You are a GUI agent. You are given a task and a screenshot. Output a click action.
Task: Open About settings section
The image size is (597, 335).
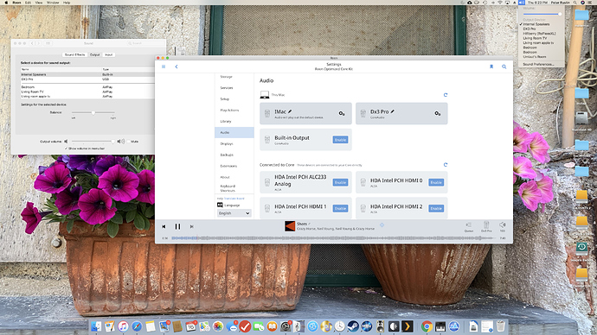[x=225, y=177]
